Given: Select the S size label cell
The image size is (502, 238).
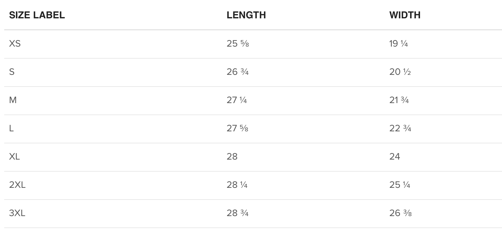Looking at the screenshot, I should pyautogui.click(x=12, y=72).
